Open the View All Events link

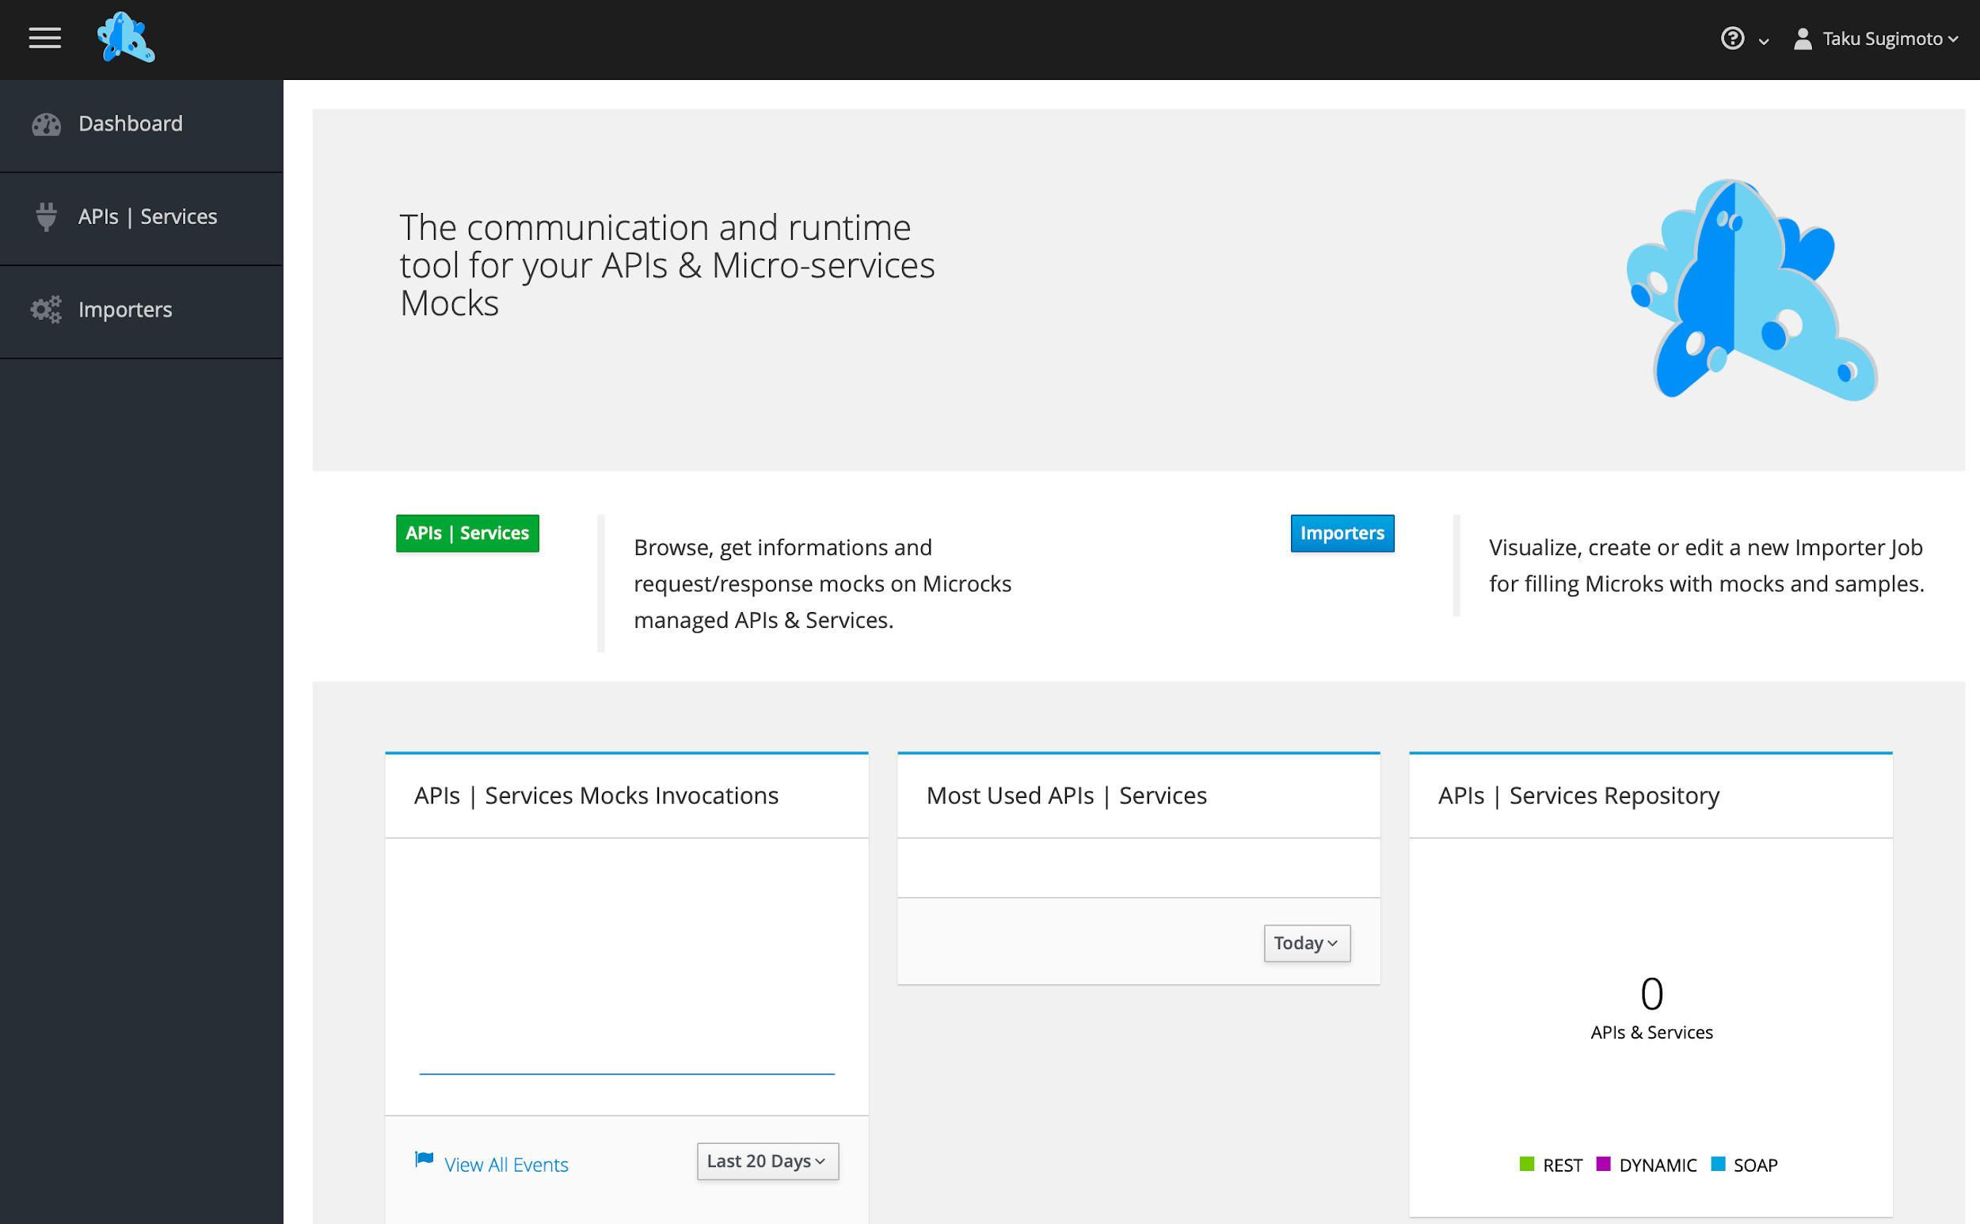click(506, 1165)
